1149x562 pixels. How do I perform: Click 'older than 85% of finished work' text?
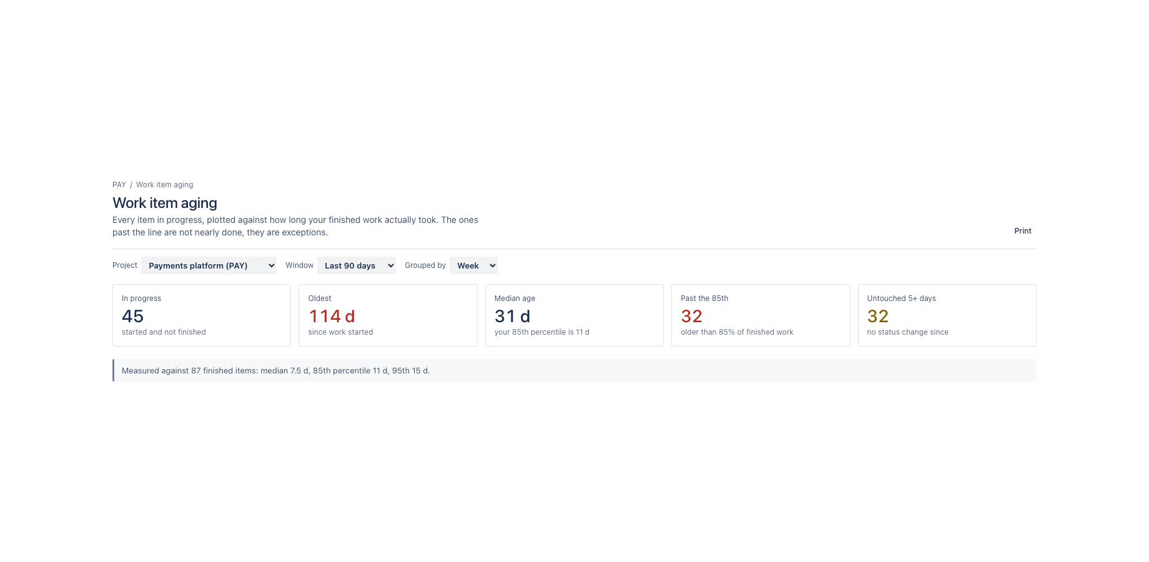pos(737,332)
